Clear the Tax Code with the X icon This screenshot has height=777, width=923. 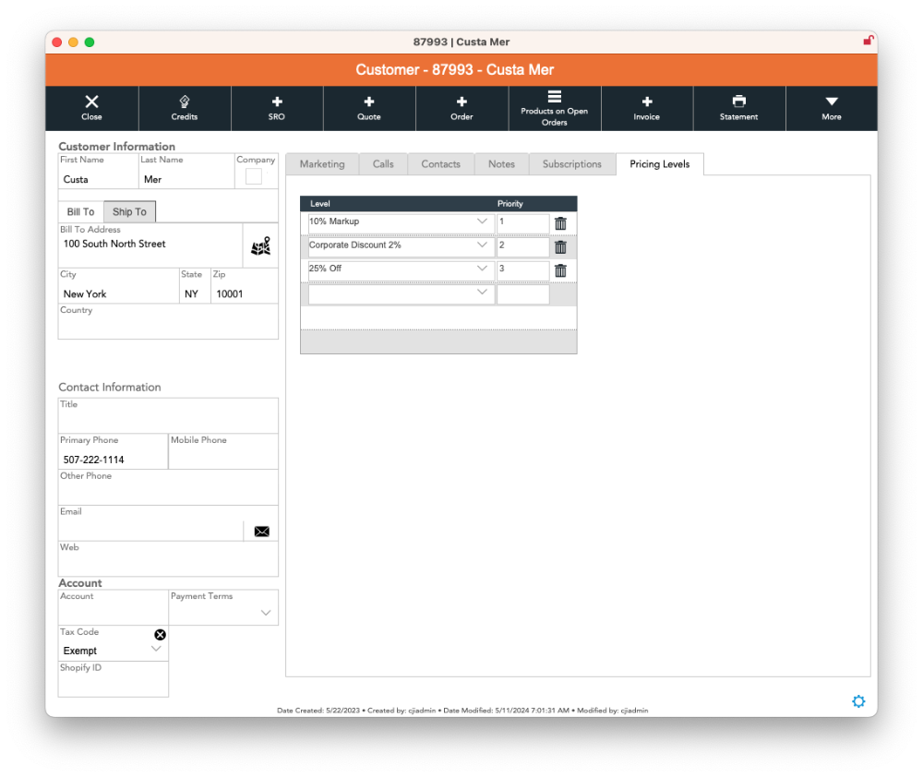160,635
